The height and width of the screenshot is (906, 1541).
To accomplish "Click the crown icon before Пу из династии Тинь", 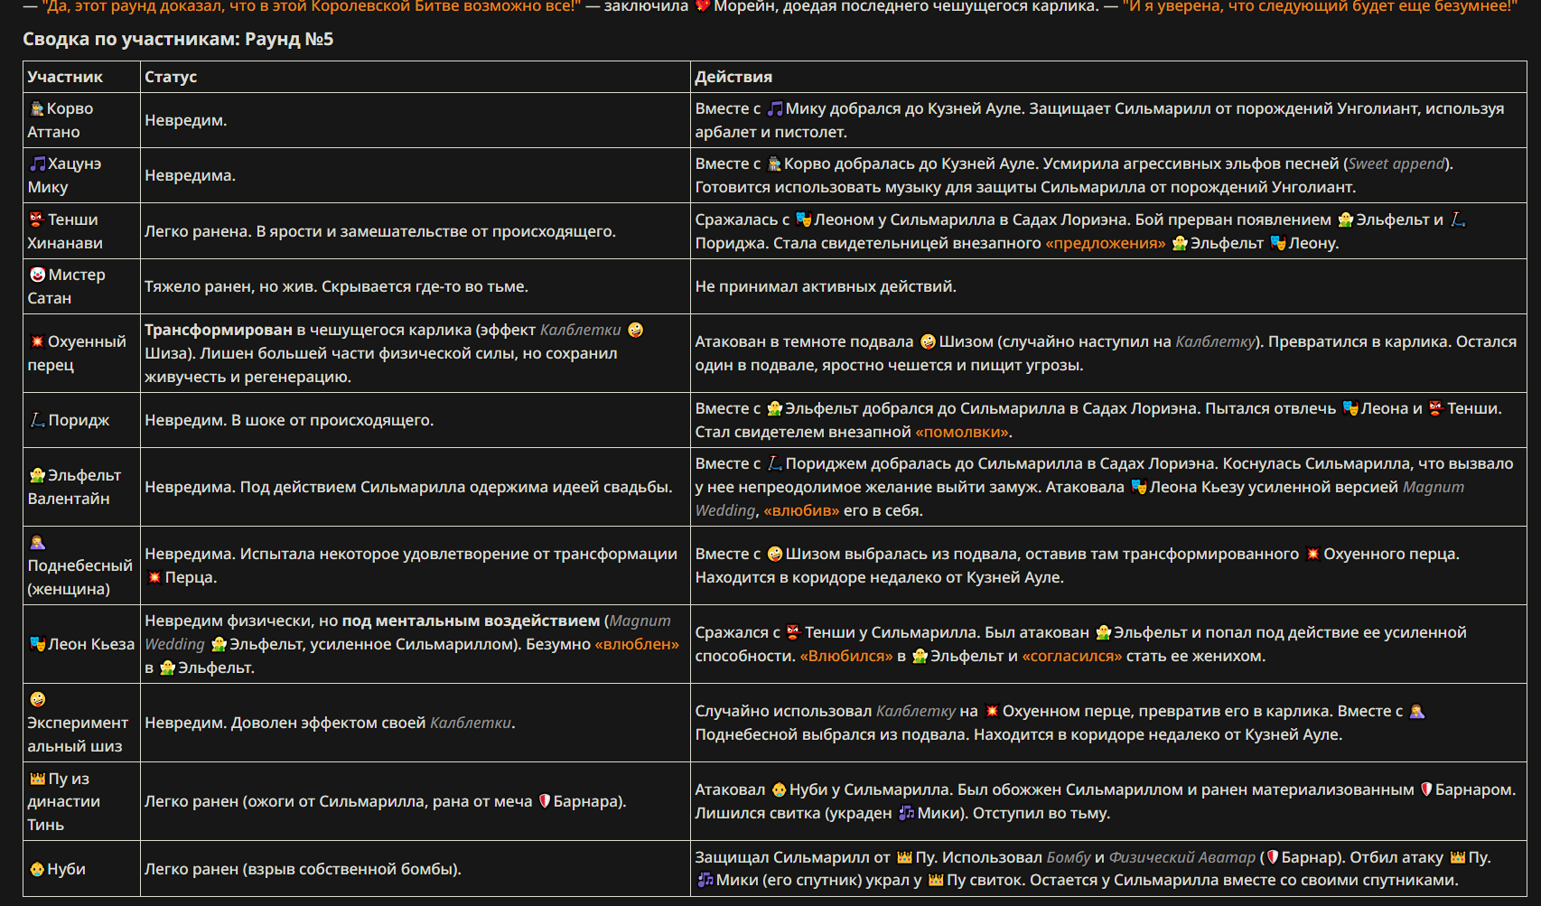I will click(37, 779).
